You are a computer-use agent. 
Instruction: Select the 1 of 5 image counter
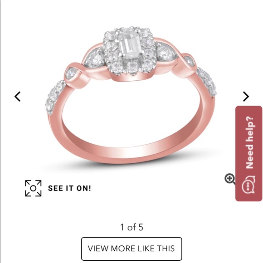click(x=131, y=227)
